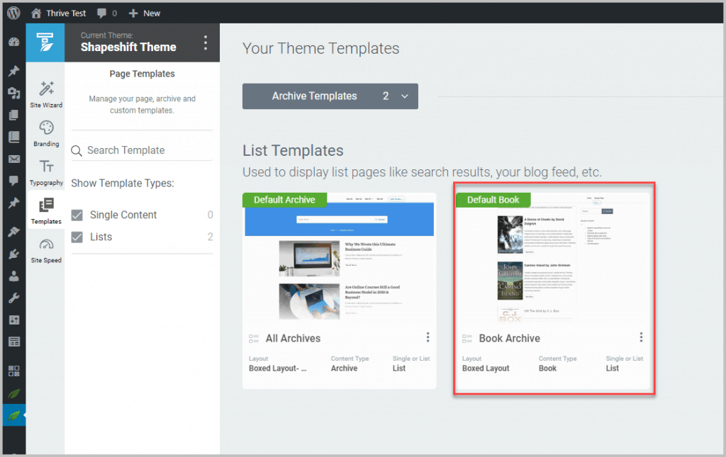Open the Default Book template preview thumbnail

[x=554, y=259]
